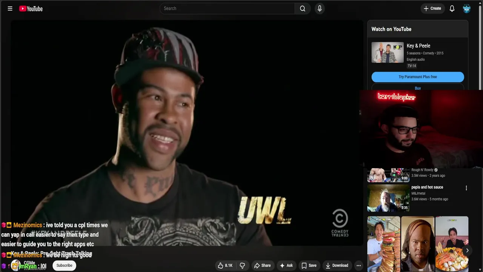Open the account avatar menu
The height and width of the screenshot is (272, 483).
click(467, 8)
